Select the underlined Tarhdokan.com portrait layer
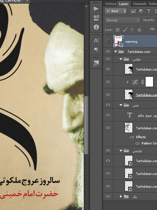The image size is (157, 210). pos(146,95)
